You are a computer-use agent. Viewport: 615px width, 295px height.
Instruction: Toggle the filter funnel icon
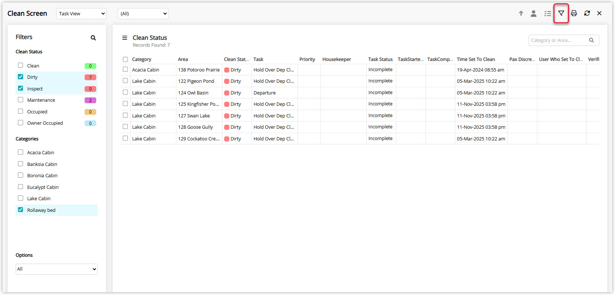561,13
